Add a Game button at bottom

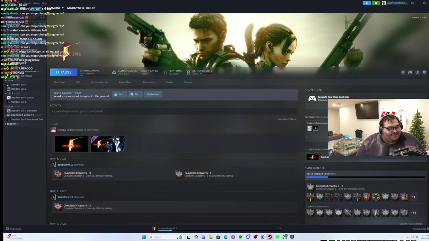[14, 229]
